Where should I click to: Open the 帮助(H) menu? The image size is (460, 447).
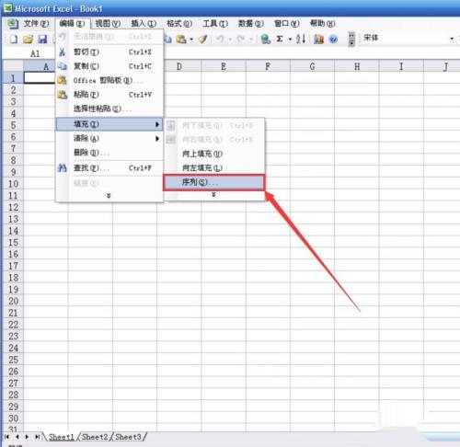tap(323, 24)
